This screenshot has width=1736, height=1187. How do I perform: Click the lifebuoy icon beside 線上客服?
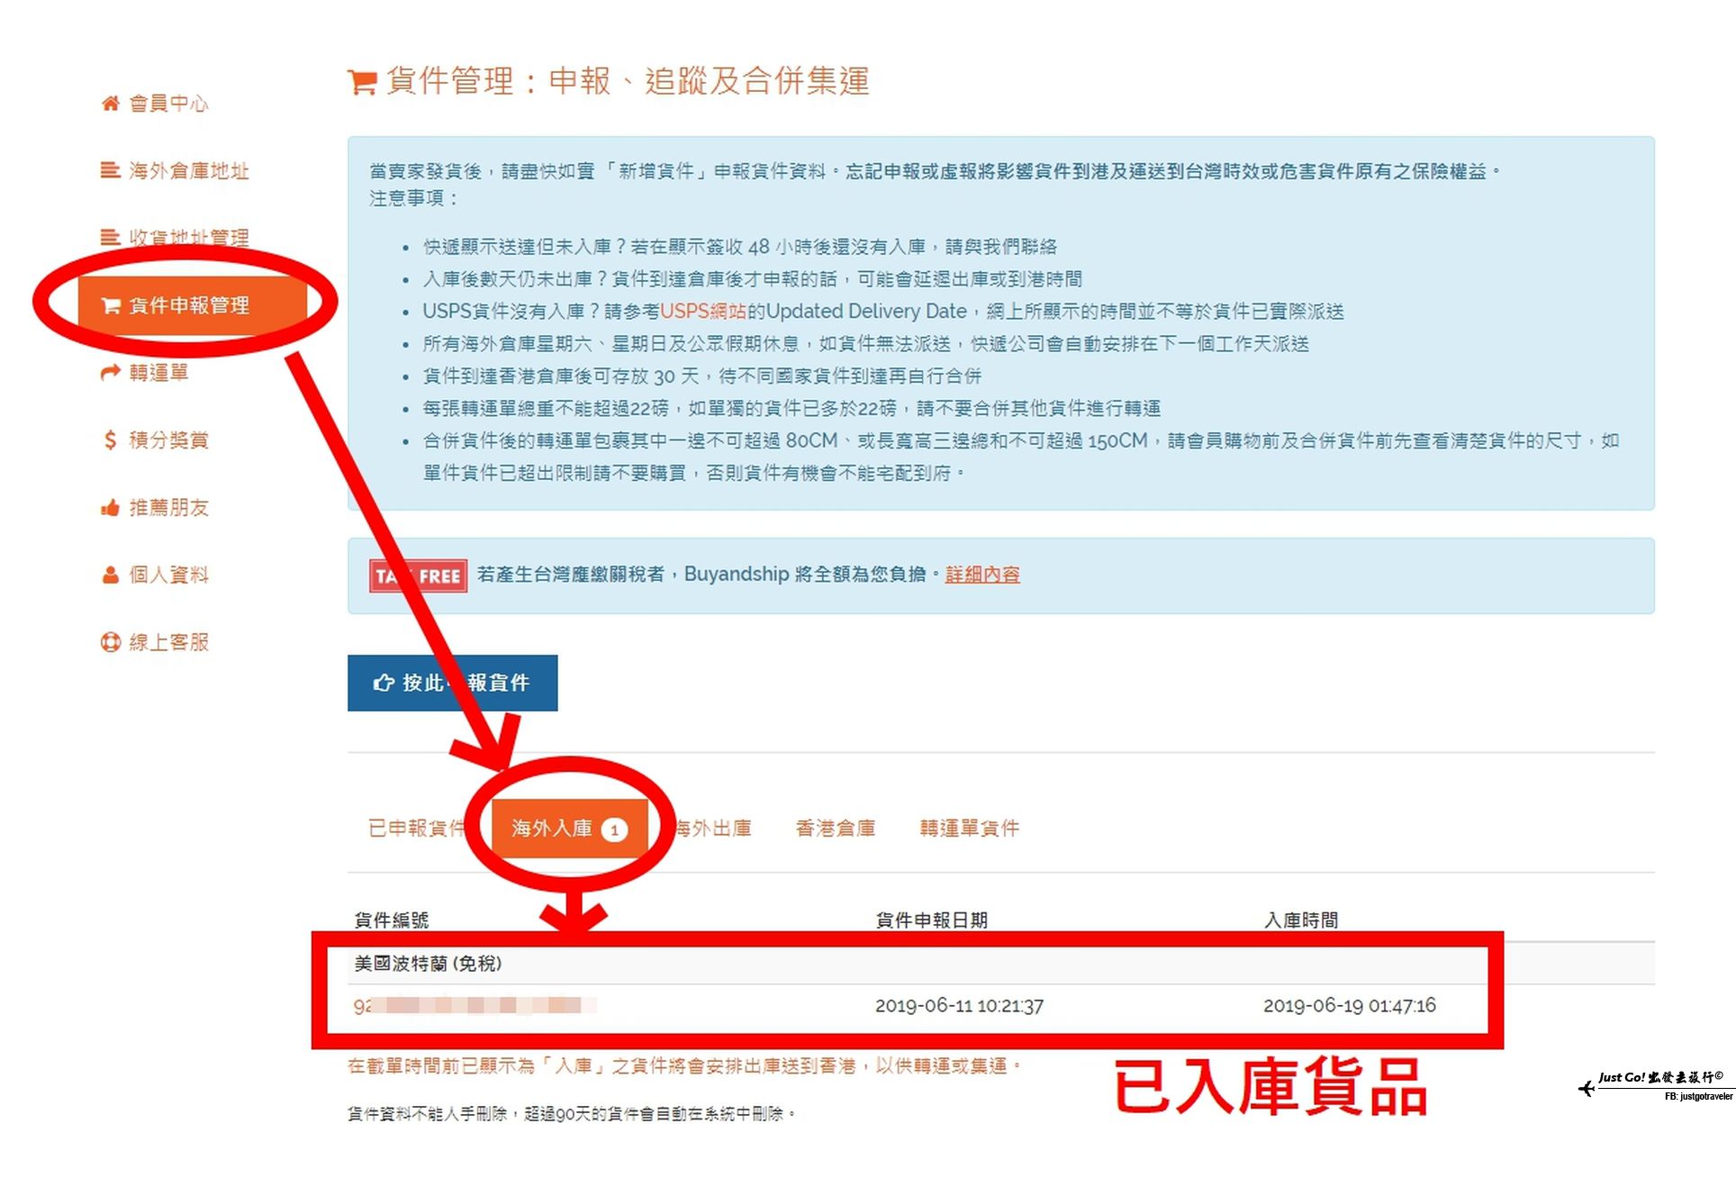[x=110, y=642]
